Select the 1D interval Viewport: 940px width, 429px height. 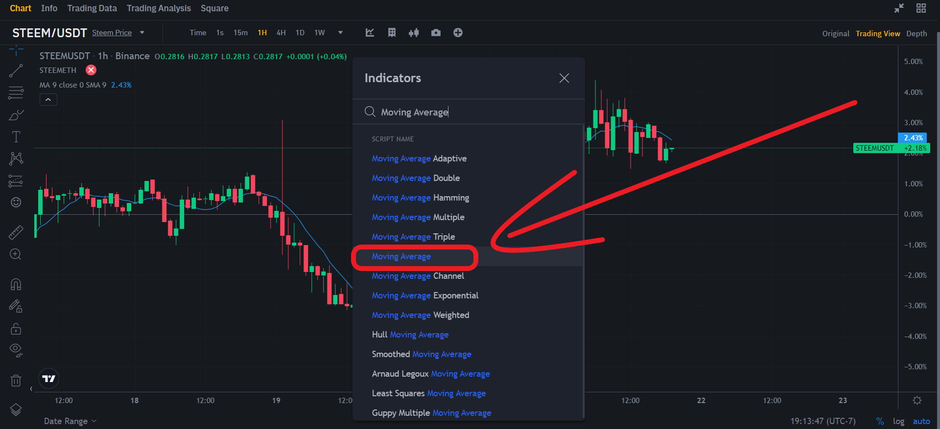(x=300, y=33)
